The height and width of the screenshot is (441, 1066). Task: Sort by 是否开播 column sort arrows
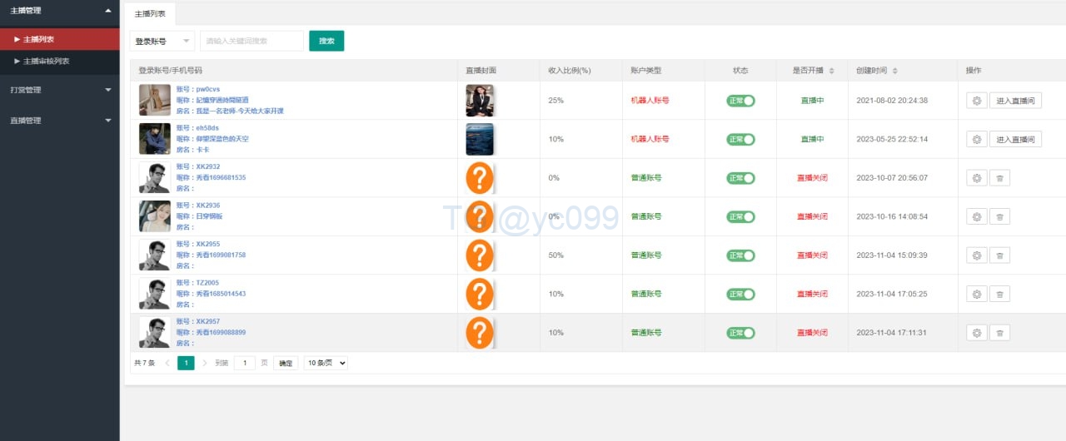[831, 71]
